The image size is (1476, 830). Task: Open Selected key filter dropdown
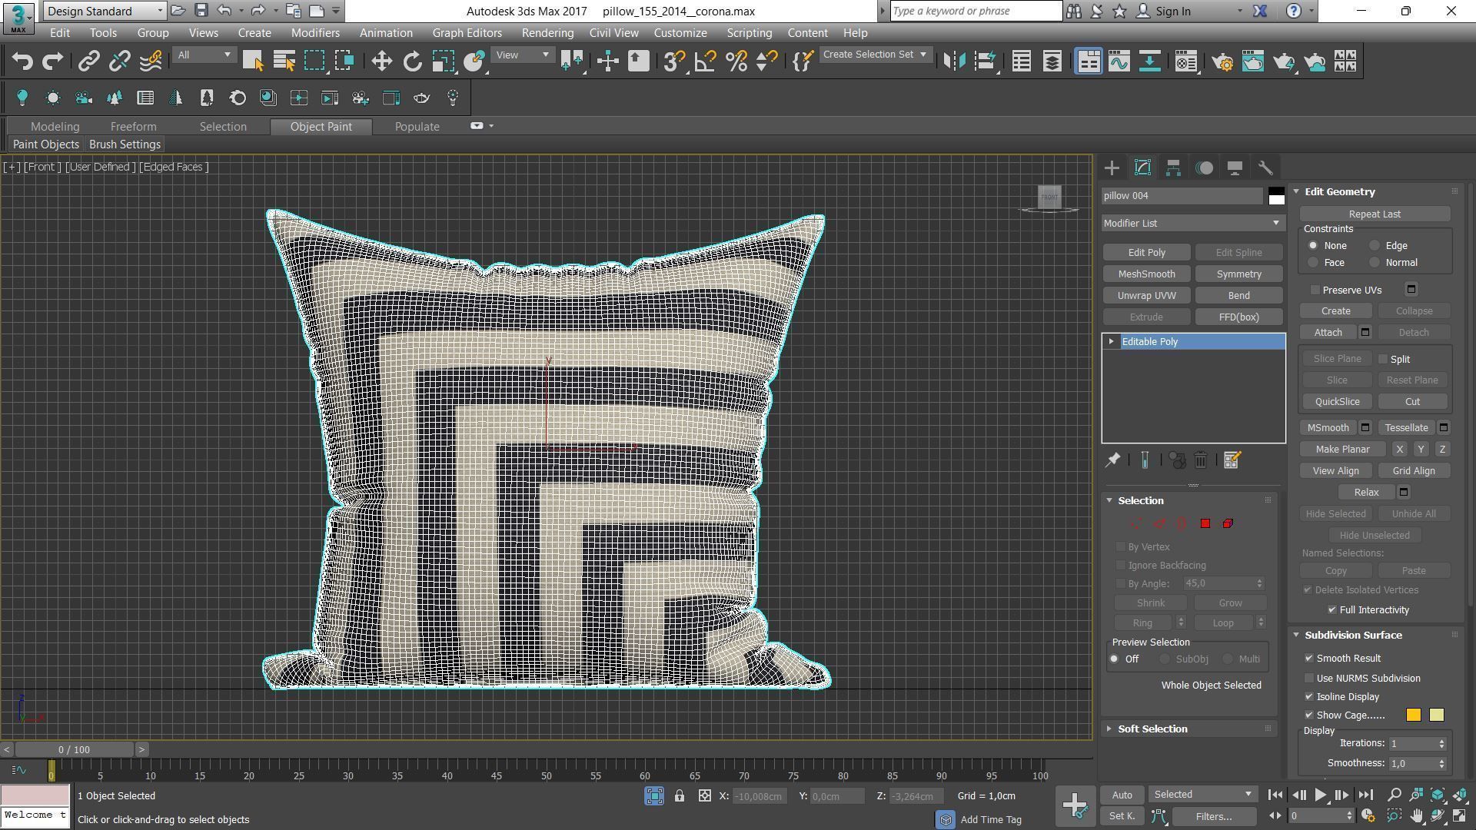tap(1202, 795)
